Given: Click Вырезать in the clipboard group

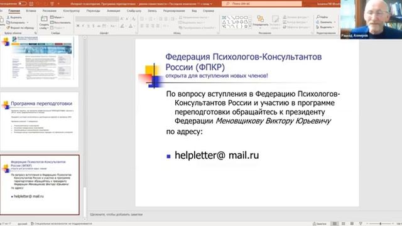Looking at the screenshot, I should [x=14, y=18].
